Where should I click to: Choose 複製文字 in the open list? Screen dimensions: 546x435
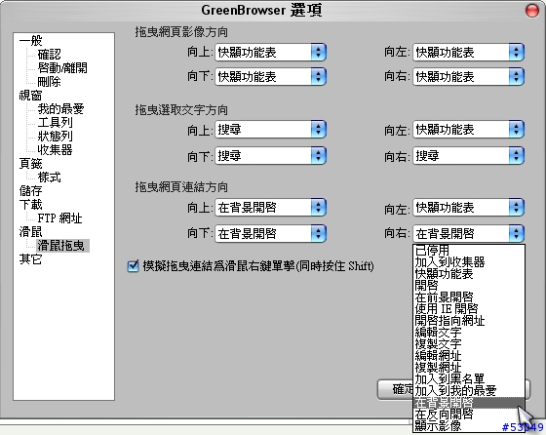469,344
